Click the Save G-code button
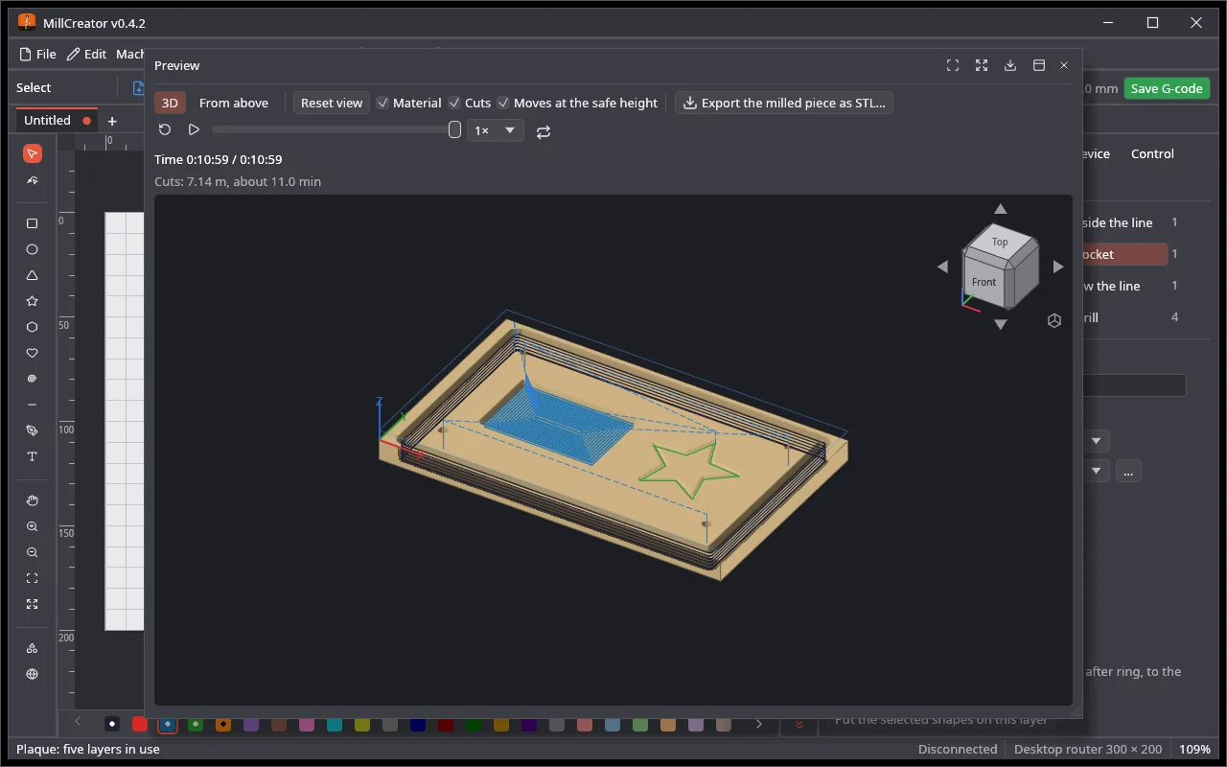 click(x=1167, y=88)
